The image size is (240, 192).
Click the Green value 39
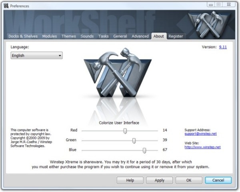point(165,140)
